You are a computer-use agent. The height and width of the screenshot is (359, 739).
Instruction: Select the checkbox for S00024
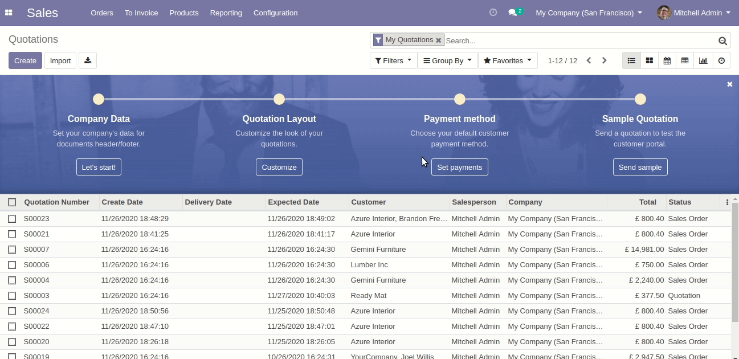(x=12, y=311)
